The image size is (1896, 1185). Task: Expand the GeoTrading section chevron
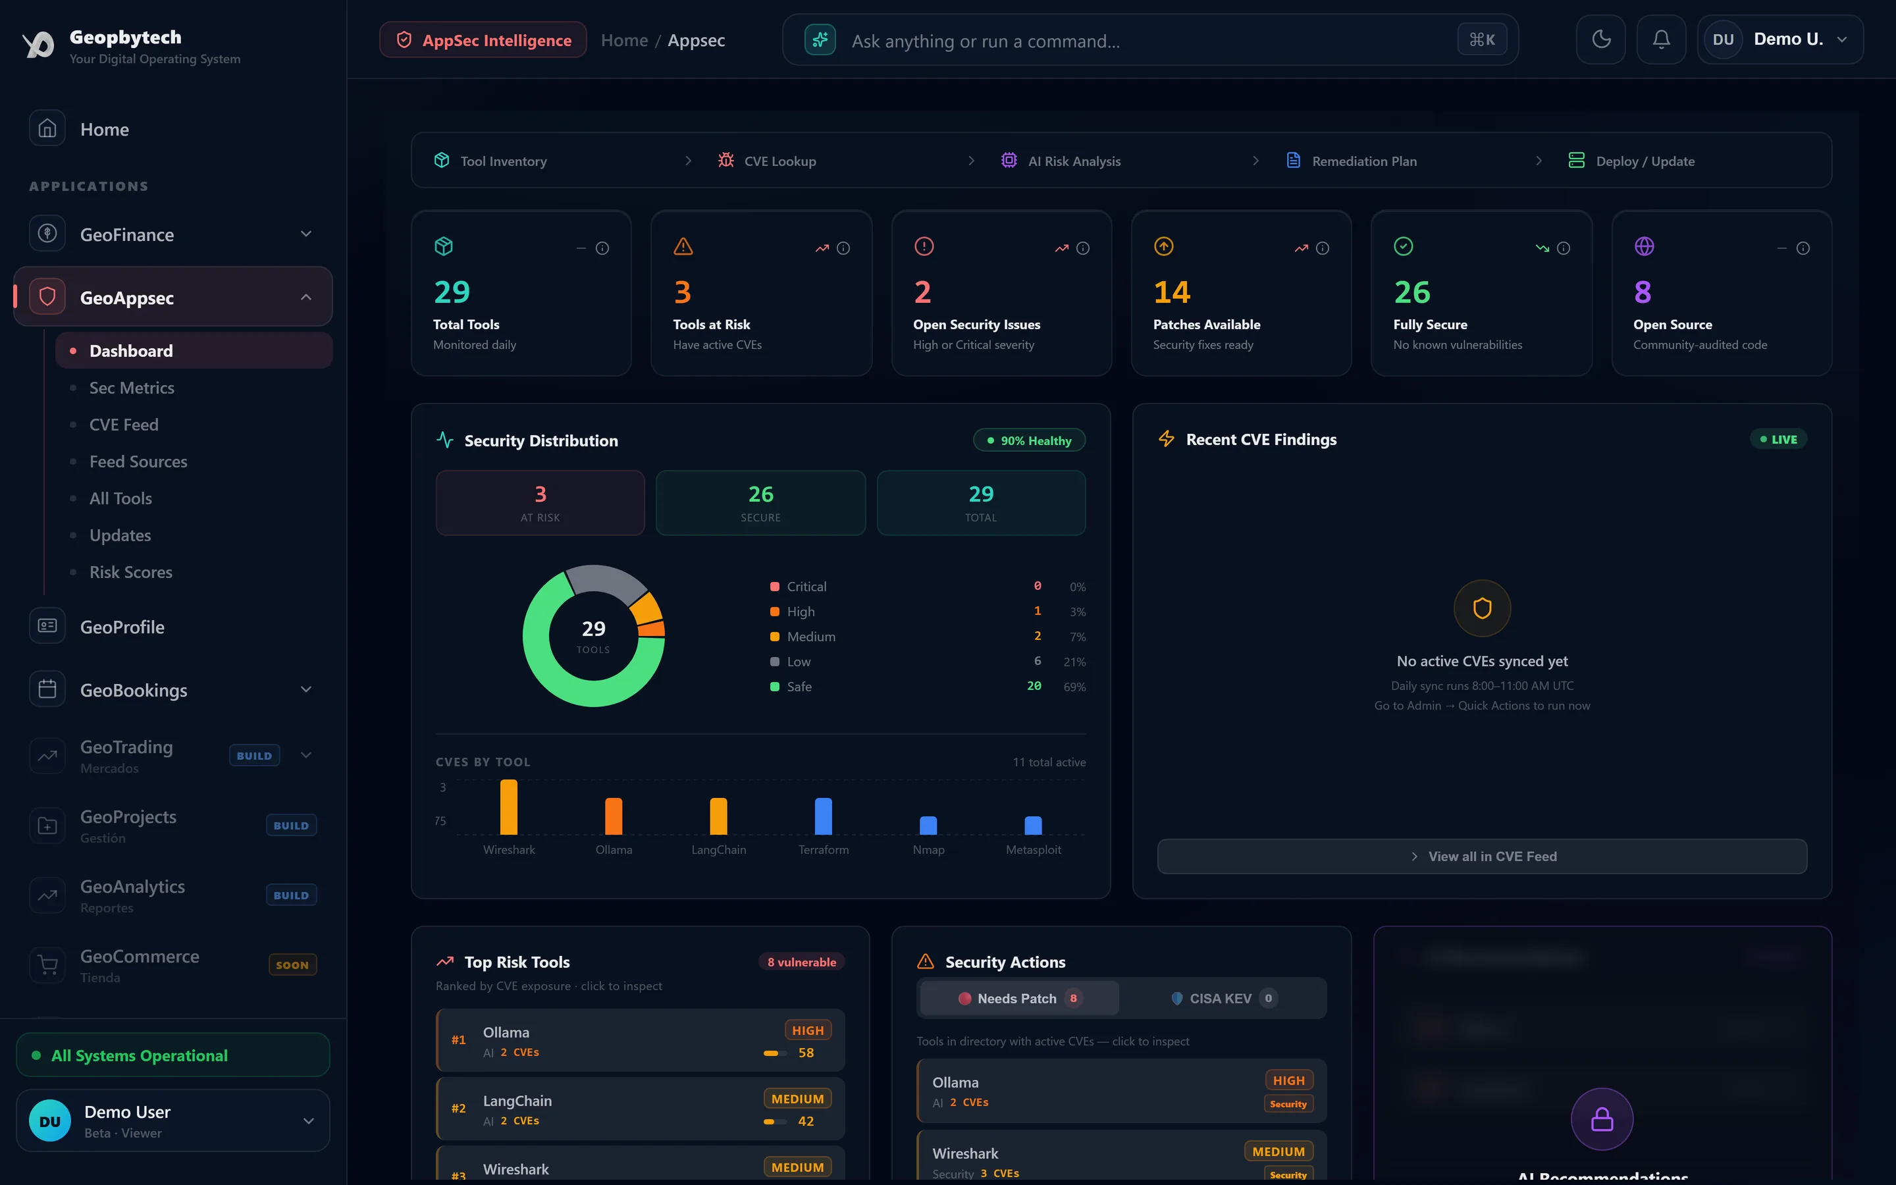click(x=306, y=754)
